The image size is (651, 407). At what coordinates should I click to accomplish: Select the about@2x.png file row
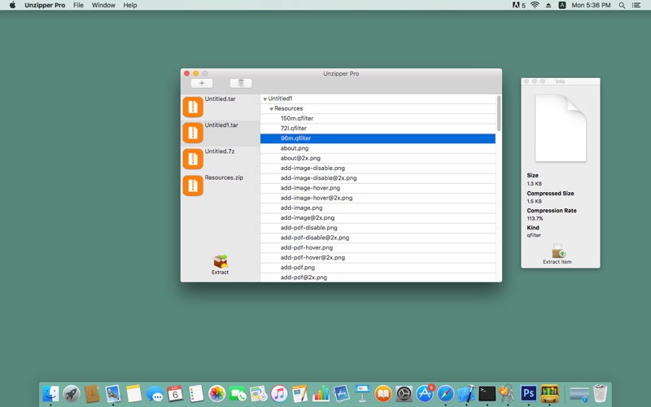378,158
